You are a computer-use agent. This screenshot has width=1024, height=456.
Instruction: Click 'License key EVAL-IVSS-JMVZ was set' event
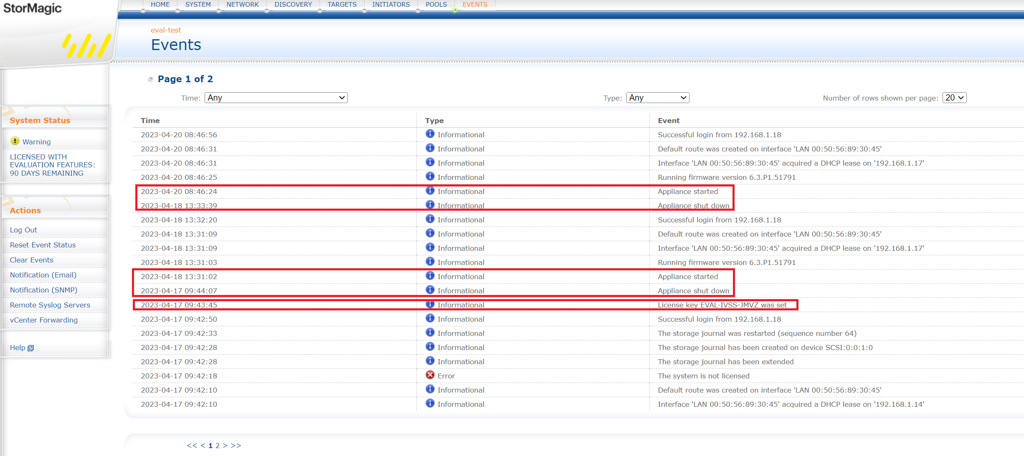click(722, 305)
